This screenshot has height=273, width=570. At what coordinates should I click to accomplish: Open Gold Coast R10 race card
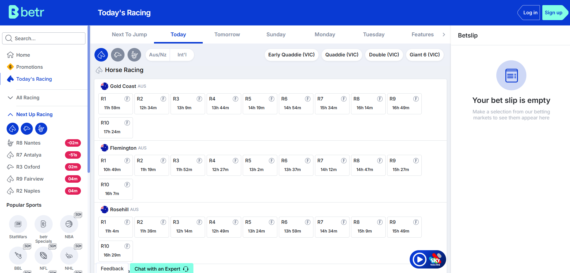tap(116, 127)
